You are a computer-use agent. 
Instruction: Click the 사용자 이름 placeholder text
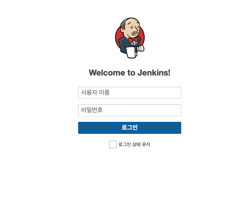[95, 93]
